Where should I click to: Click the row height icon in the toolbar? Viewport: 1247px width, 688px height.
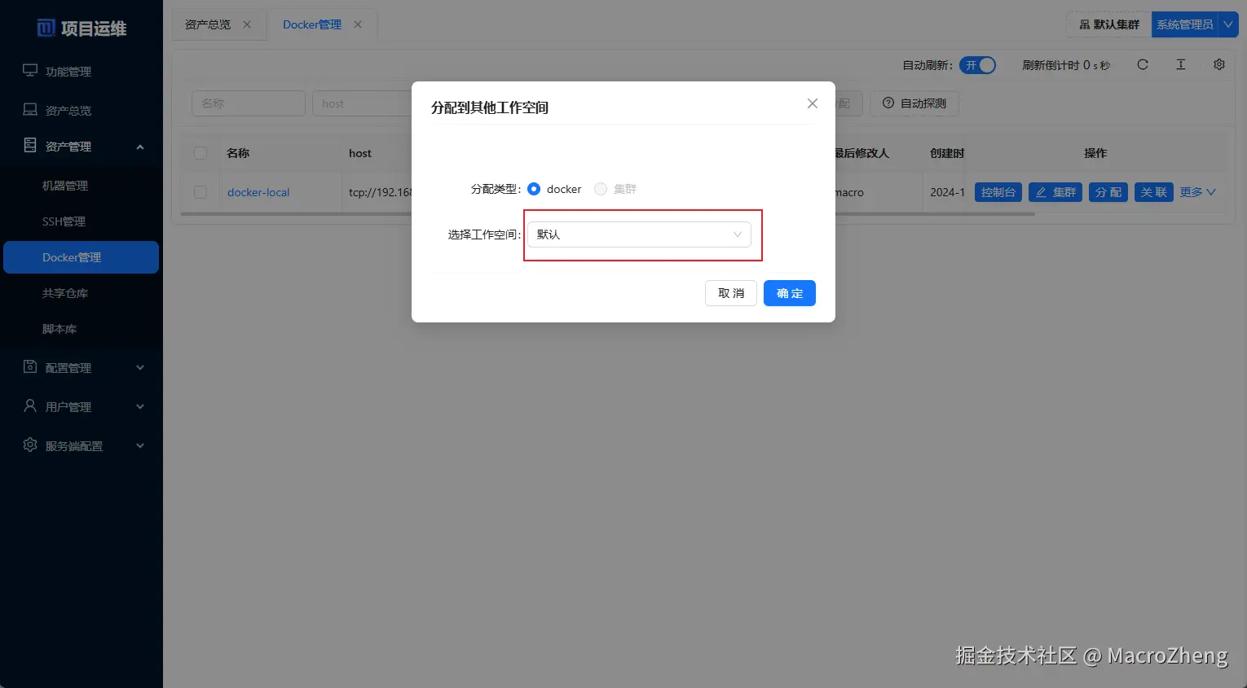point(1180,64)
